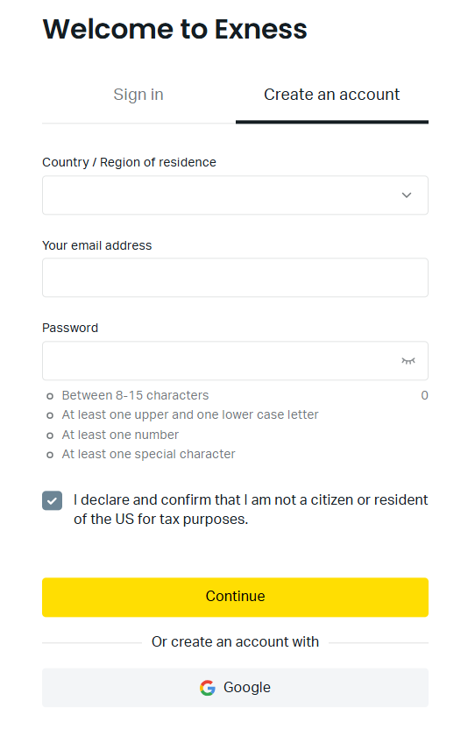Focus the email address input field
The width and height of the screenshot is (475, 729).
coord(236,278)
